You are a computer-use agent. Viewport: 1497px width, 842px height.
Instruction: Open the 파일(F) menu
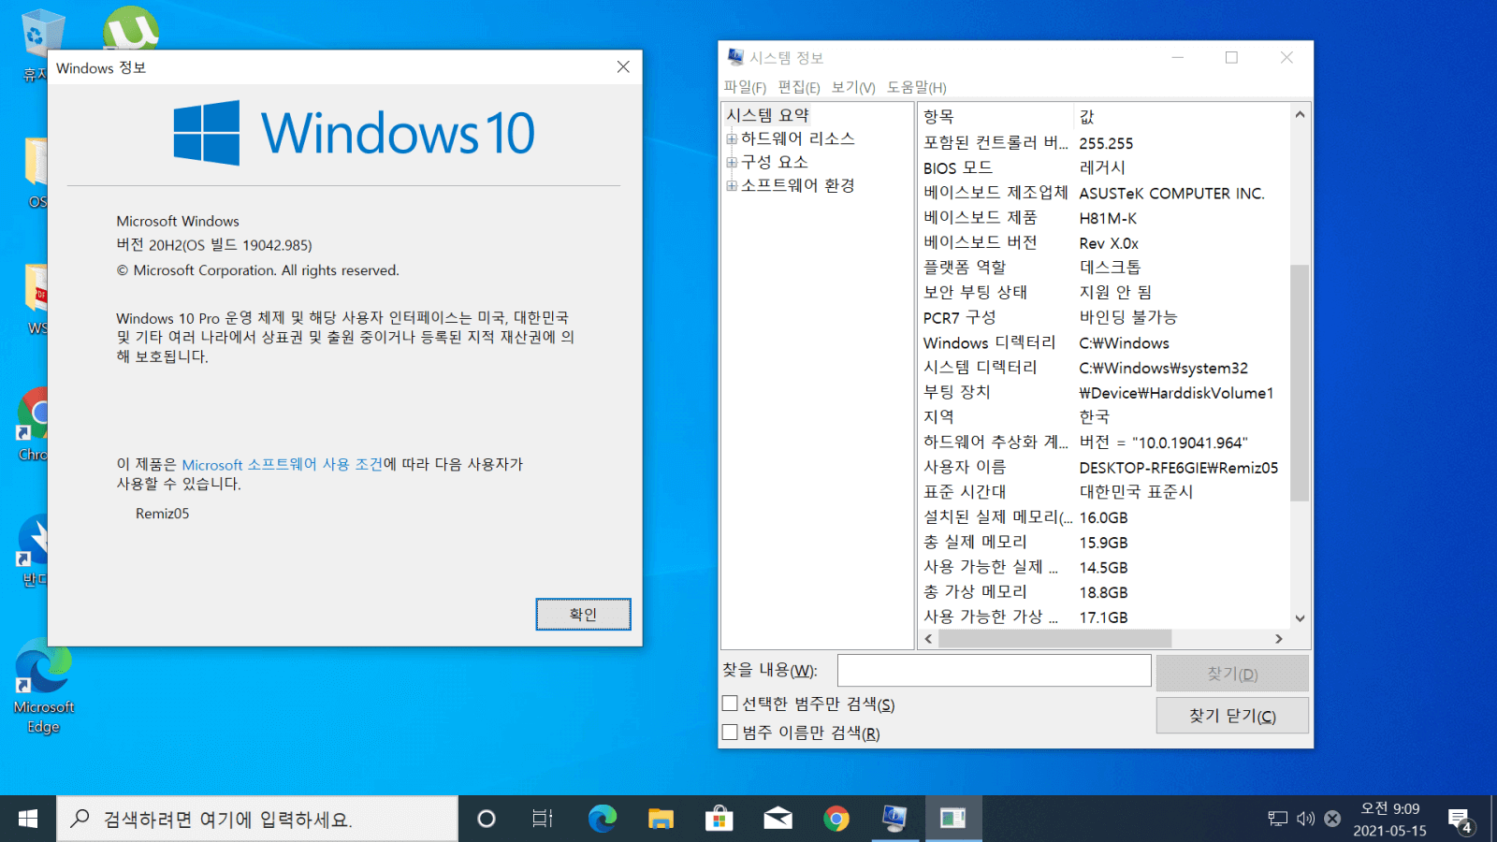[745, 87]
